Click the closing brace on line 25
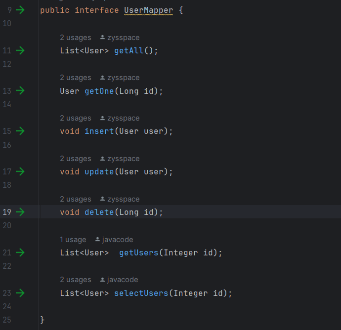This screenshot has width=341, height=330. pyautogui.click(x=43, y=320)
